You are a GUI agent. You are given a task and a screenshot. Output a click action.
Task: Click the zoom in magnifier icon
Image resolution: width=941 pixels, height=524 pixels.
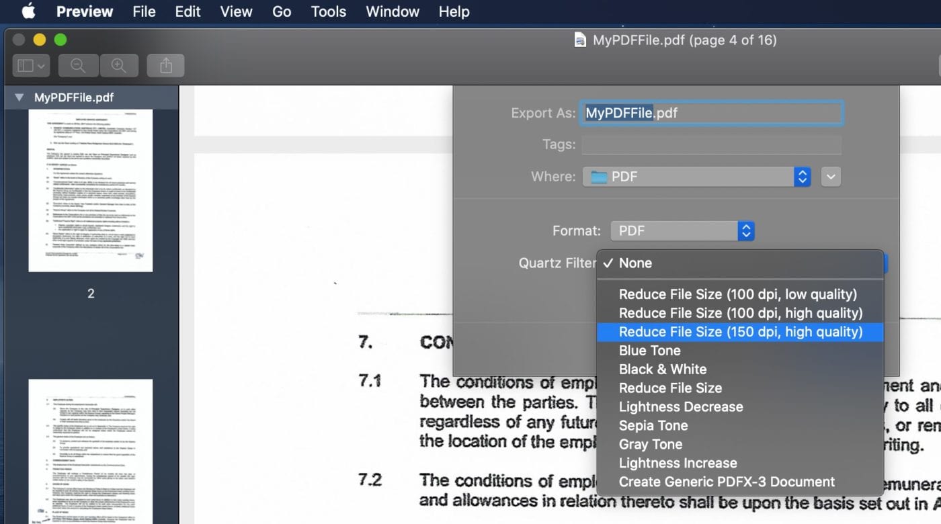click(x=119, y=65)
